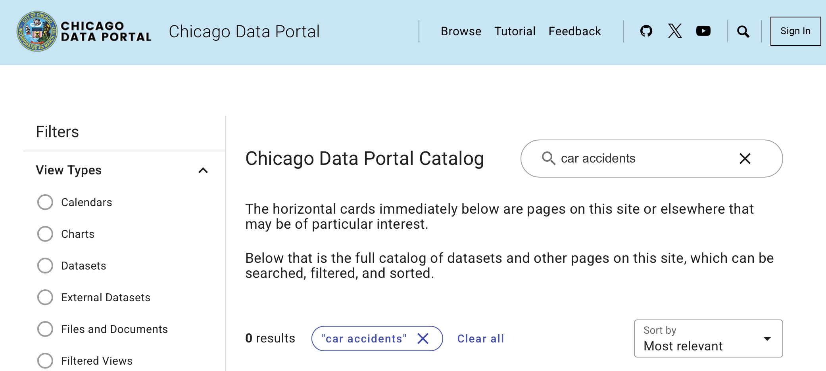
Task: Open the YouTube icon link
Action: click(x=703, y=31)
